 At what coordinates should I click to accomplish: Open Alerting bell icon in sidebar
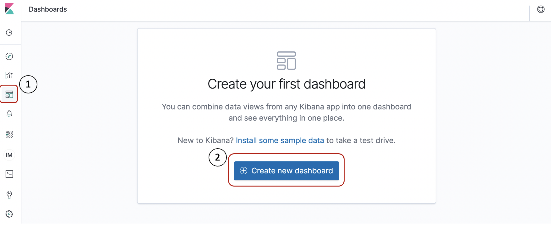point(9,113)
